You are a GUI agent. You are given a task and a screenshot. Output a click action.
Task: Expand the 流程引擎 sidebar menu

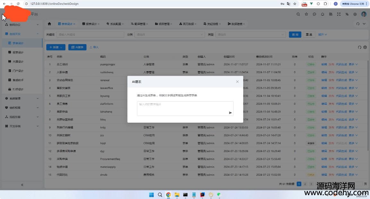pyautogui.click(x=21, y=117)
